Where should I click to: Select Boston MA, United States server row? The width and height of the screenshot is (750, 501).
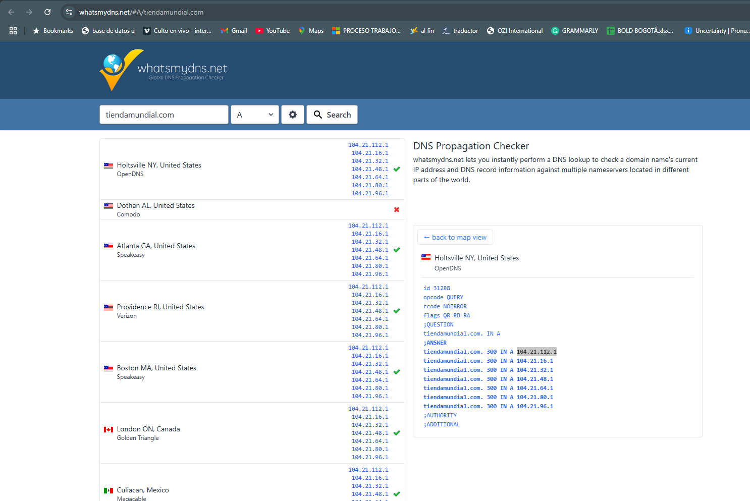252,372
